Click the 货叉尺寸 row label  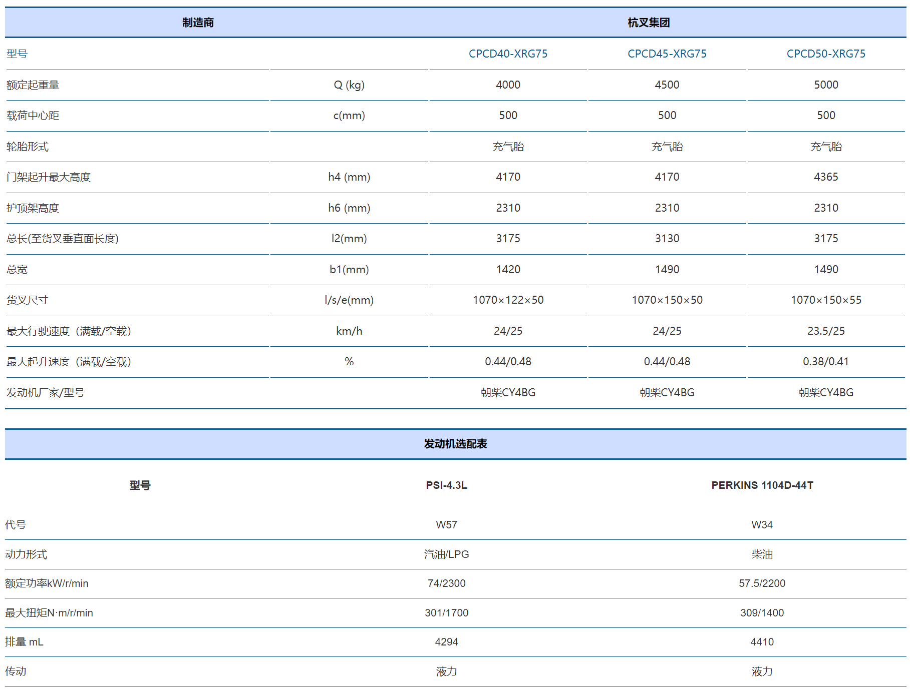click(28, 300)
